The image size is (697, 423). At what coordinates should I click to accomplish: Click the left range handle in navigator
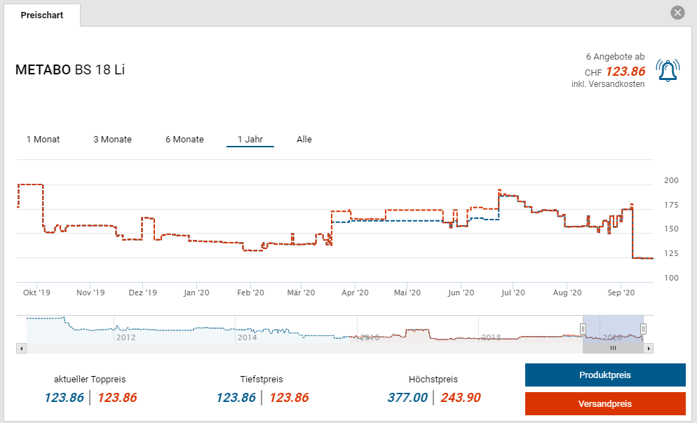click(583, 328)
